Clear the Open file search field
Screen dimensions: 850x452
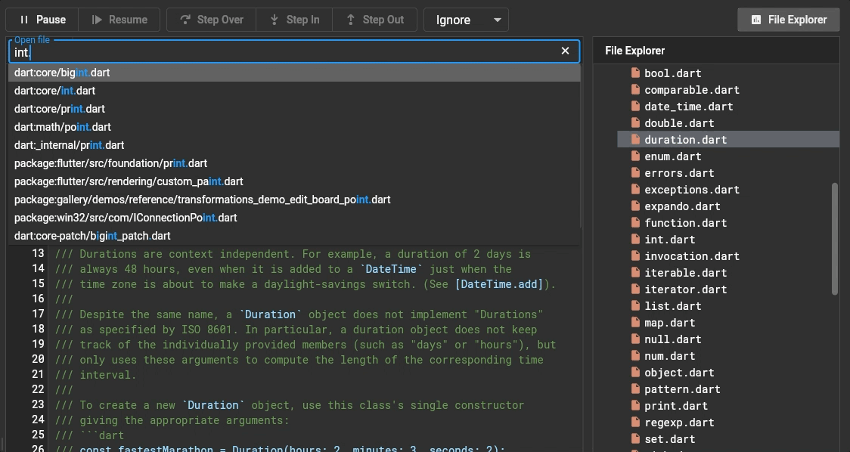click(x=565, y=51)
